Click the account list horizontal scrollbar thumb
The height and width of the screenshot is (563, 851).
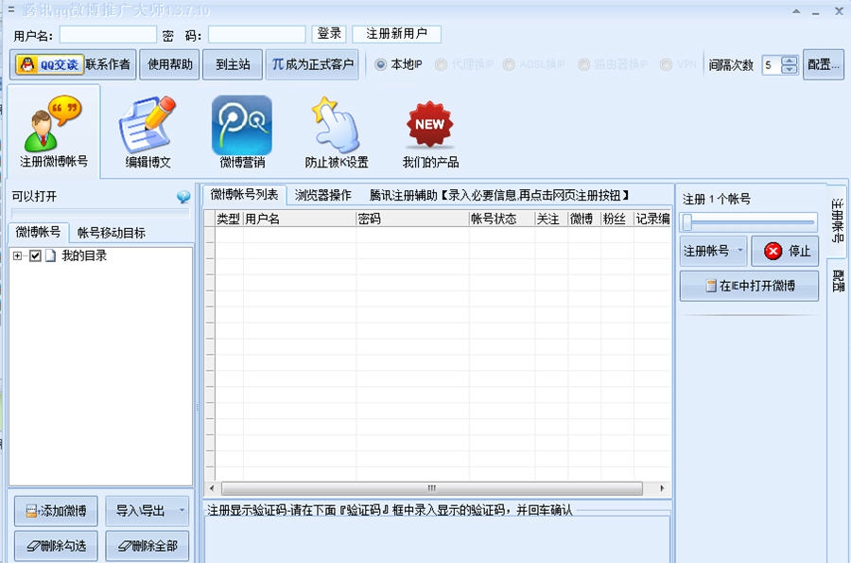[432, 488]
